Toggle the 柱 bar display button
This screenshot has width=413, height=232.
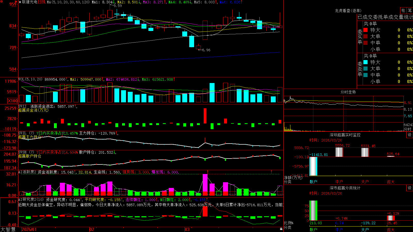click(x=403, y=11)
